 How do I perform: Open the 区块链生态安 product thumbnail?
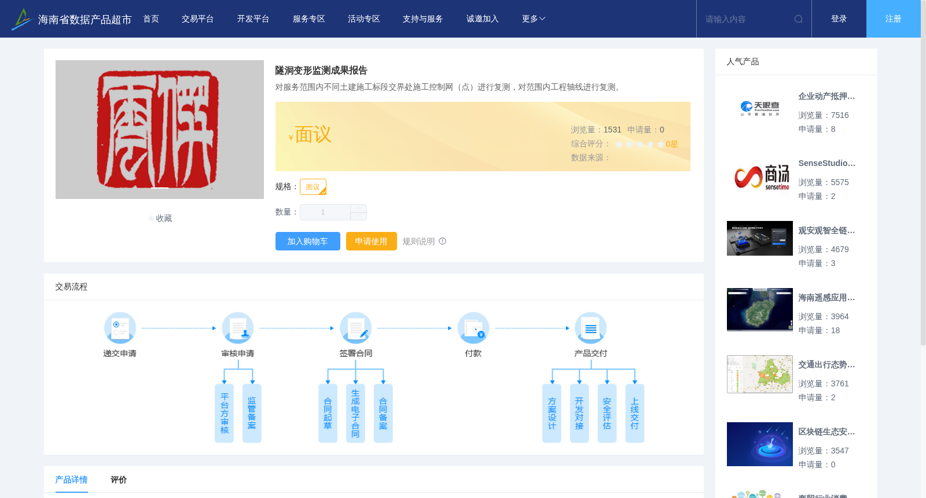(x=760, y=444)
